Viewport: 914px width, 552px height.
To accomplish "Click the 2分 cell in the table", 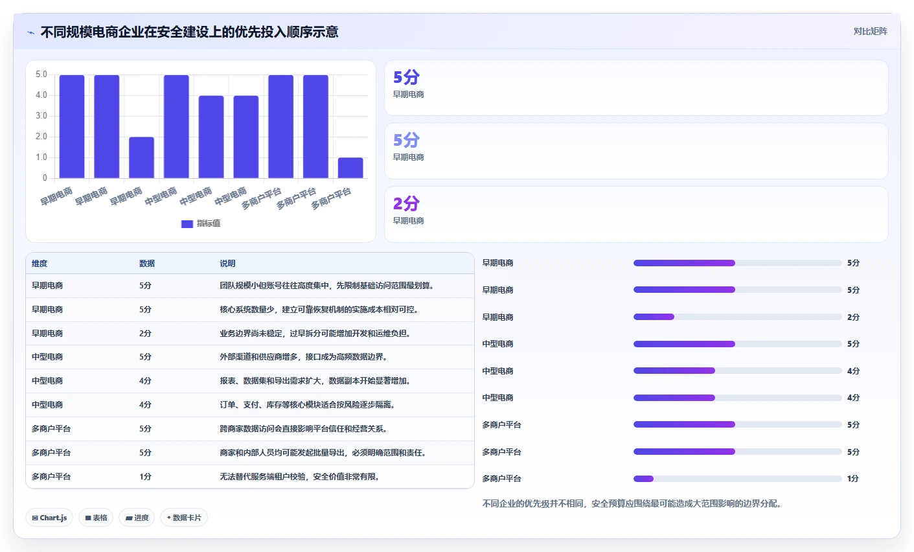I will point(145,334).
